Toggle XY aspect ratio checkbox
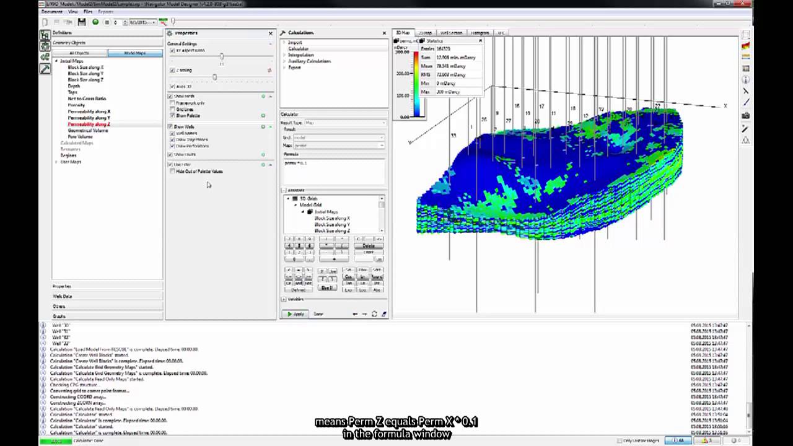Viewport: 793px width, 446px height. pyautogui.click(x=172, y=50)
